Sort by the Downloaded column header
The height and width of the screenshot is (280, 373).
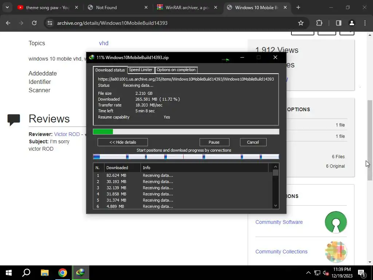point(122,168)
